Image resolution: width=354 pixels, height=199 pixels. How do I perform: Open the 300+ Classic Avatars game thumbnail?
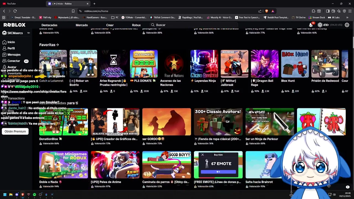(x=218, y=122)
